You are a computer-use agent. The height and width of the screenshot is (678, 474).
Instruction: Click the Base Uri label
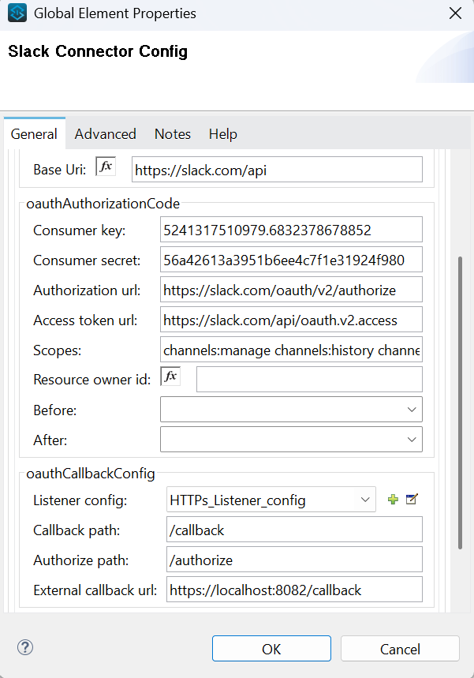tap(60, 170)
